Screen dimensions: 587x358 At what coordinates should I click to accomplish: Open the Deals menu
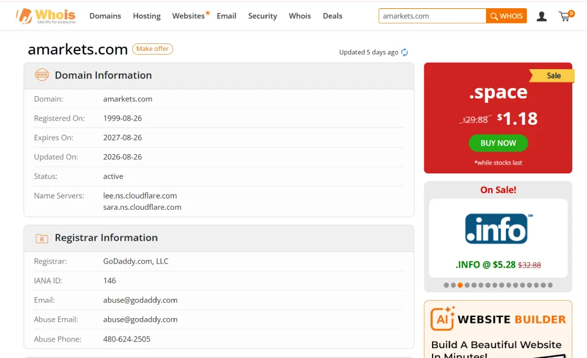click(x=332, y=16)
